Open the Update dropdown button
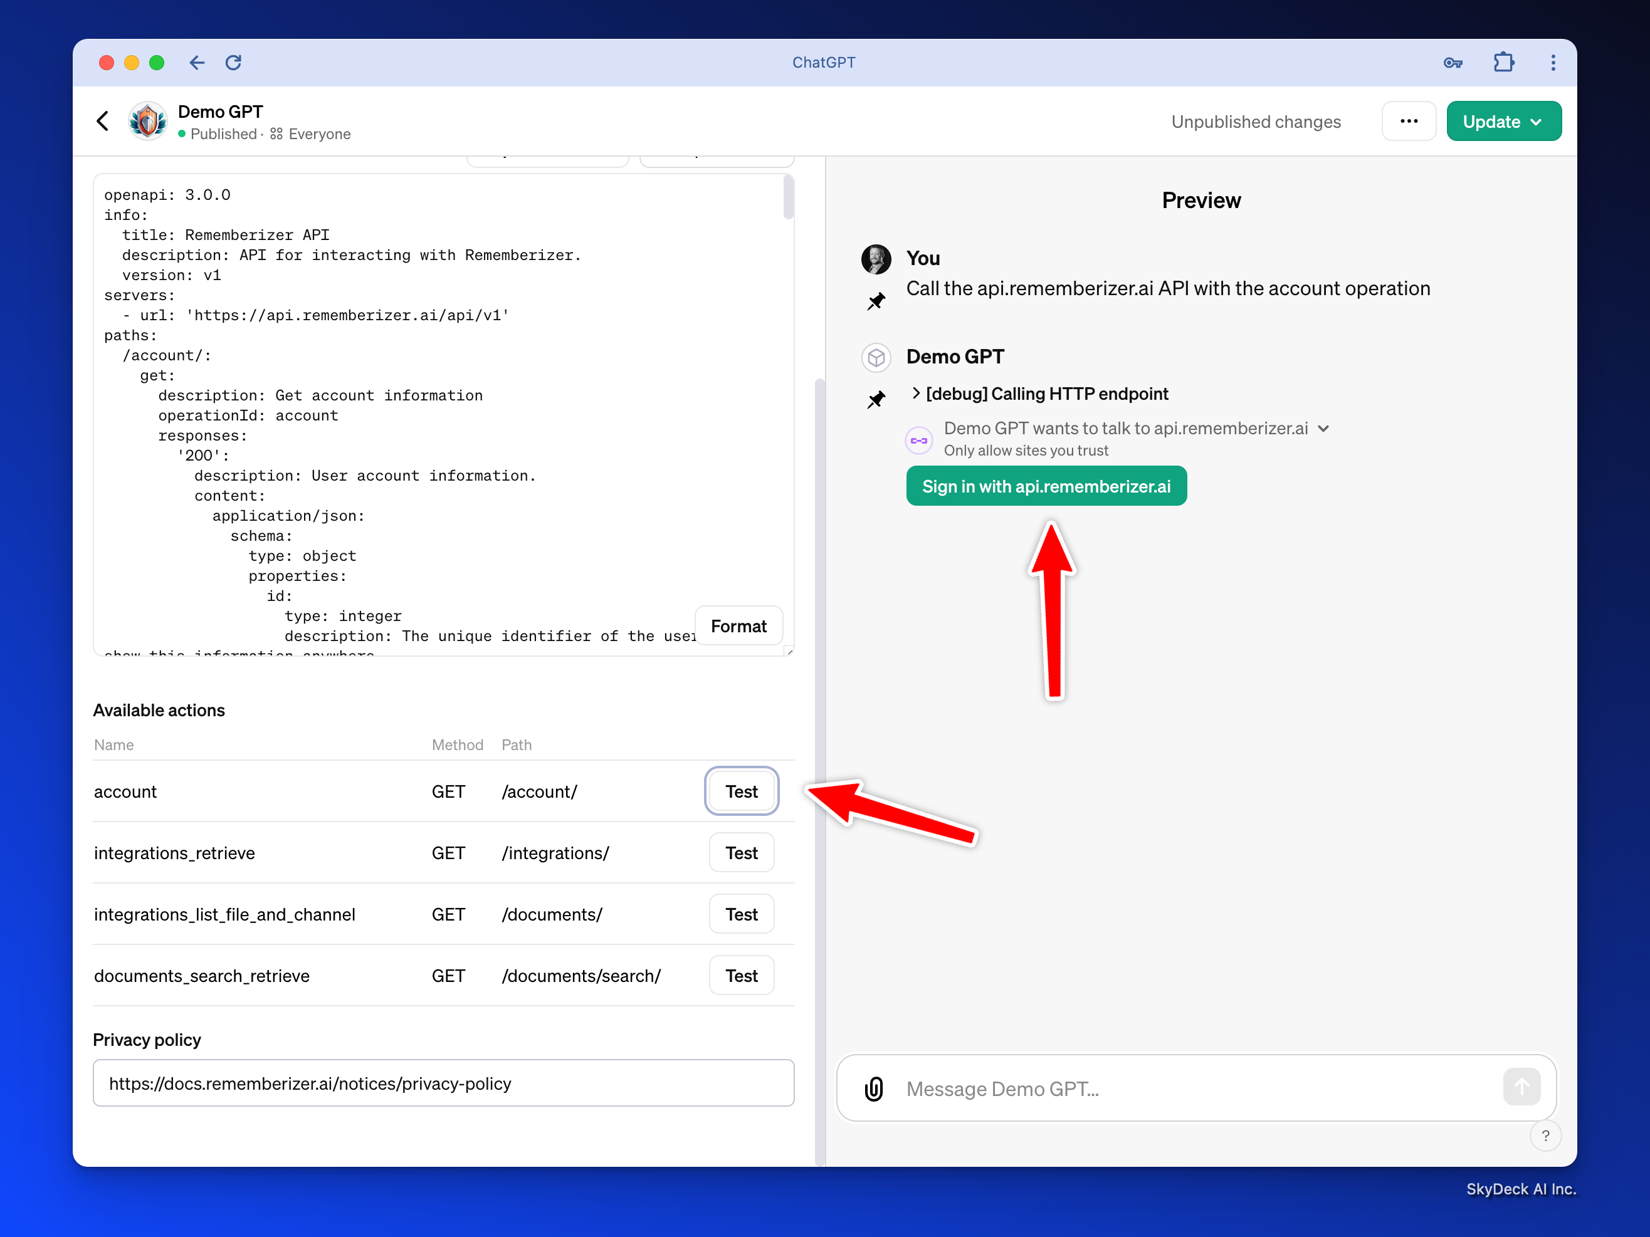Screen dimensions: 1650x1237 coord(1503,122)
